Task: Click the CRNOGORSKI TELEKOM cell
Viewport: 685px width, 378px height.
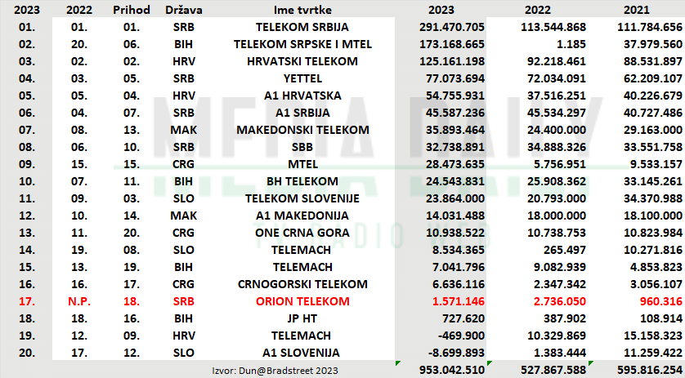Action: [x=302, y=284]
